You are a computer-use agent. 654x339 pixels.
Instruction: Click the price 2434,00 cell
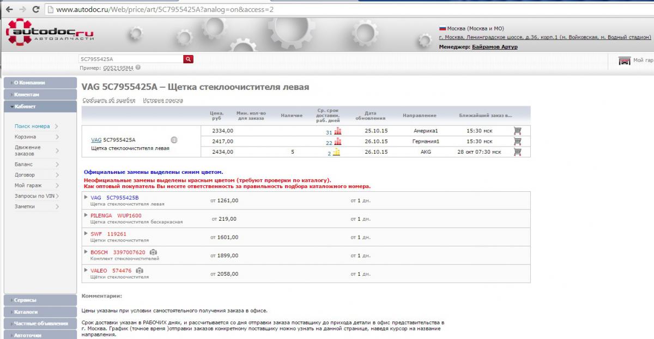[x=222, y=152]
